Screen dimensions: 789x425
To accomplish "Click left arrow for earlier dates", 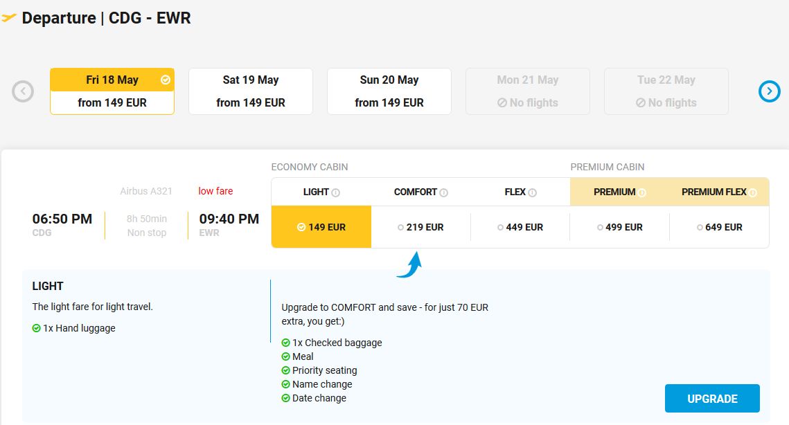I will pos(23,91).
